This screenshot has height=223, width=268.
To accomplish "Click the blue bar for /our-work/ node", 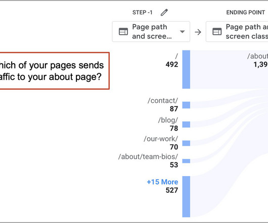I will [x=186, y=143].
